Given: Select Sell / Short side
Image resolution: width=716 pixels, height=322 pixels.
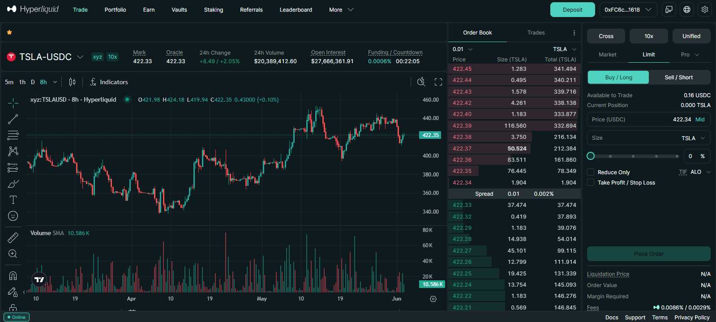Looking at the screenshot, I should (679, 77).
